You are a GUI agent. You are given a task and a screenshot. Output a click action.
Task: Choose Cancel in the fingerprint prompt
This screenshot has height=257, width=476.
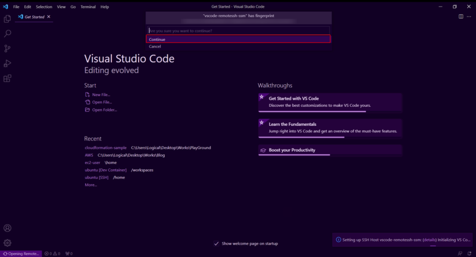tap(239, 46)
